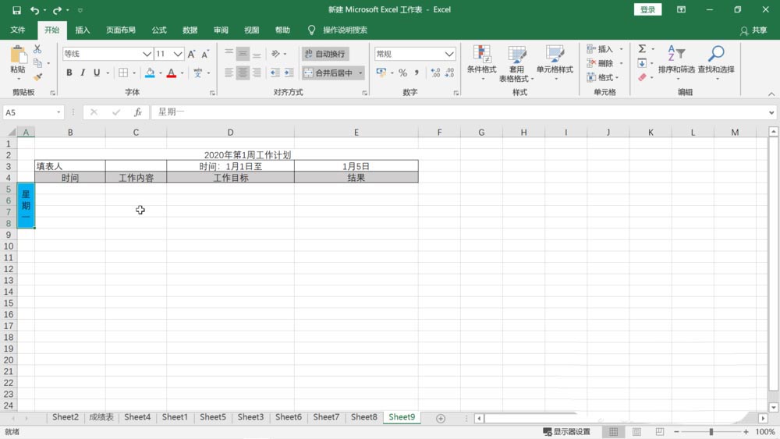Click the increase font size icon
The image size is (780, 439).
point(192,54)
